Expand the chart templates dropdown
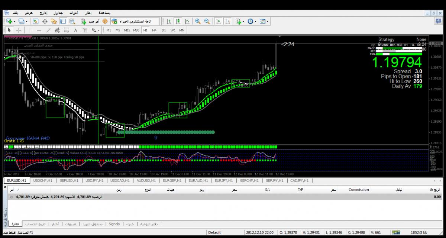 (267, 22)
